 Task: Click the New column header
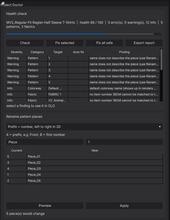[x=95, y=150]
